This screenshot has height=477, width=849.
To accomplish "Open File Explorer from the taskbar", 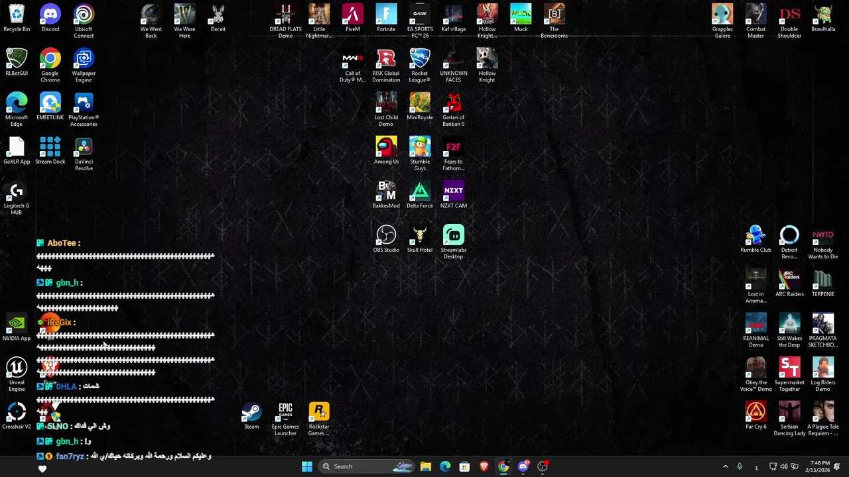I will tap(426, 466).
